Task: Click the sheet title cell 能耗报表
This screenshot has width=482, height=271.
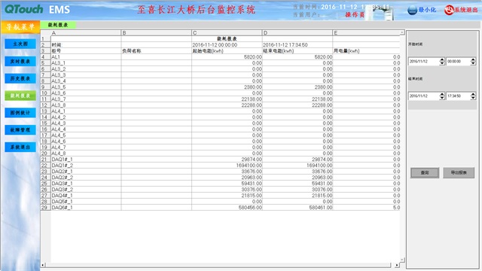Action: pos(227,38)
